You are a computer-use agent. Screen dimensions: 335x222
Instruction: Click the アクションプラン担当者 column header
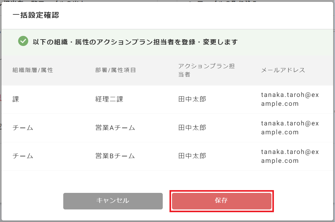click(x=206, y=70)
